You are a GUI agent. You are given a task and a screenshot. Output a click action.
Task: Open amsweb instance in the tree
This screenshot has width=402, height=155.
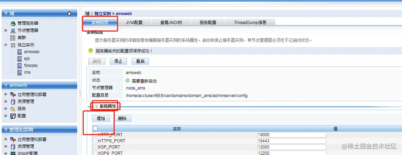pos(32,52)
